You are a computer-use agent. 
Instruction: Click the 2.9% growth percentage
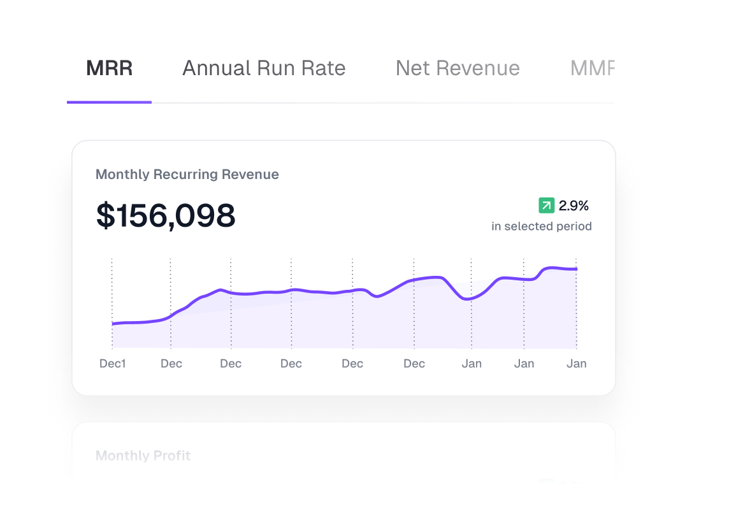(x=574, y=206)
